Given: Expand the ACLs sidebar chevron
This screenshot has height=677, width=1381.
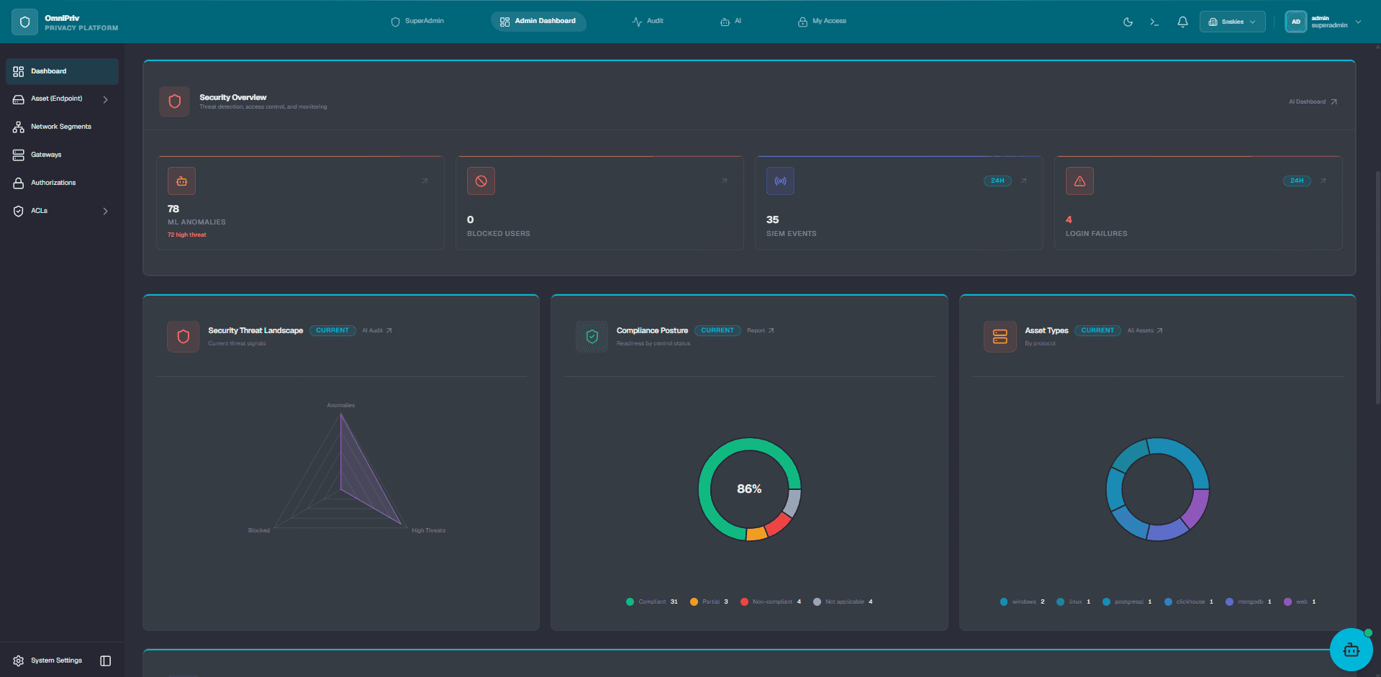Looking at the screenshot, I should tap(105, 211).
